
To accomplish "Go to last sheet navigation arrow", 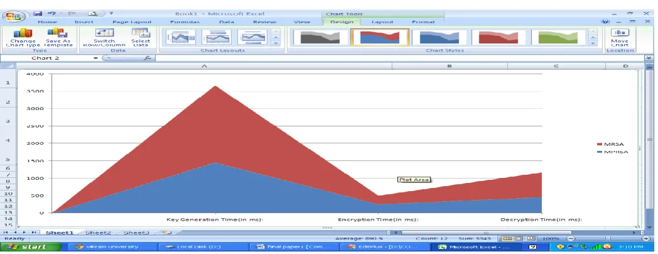I will (x=34, y=232).
